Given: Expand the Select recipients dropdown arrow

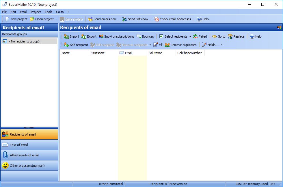Looking at the screenshot, I should [190, 36].
